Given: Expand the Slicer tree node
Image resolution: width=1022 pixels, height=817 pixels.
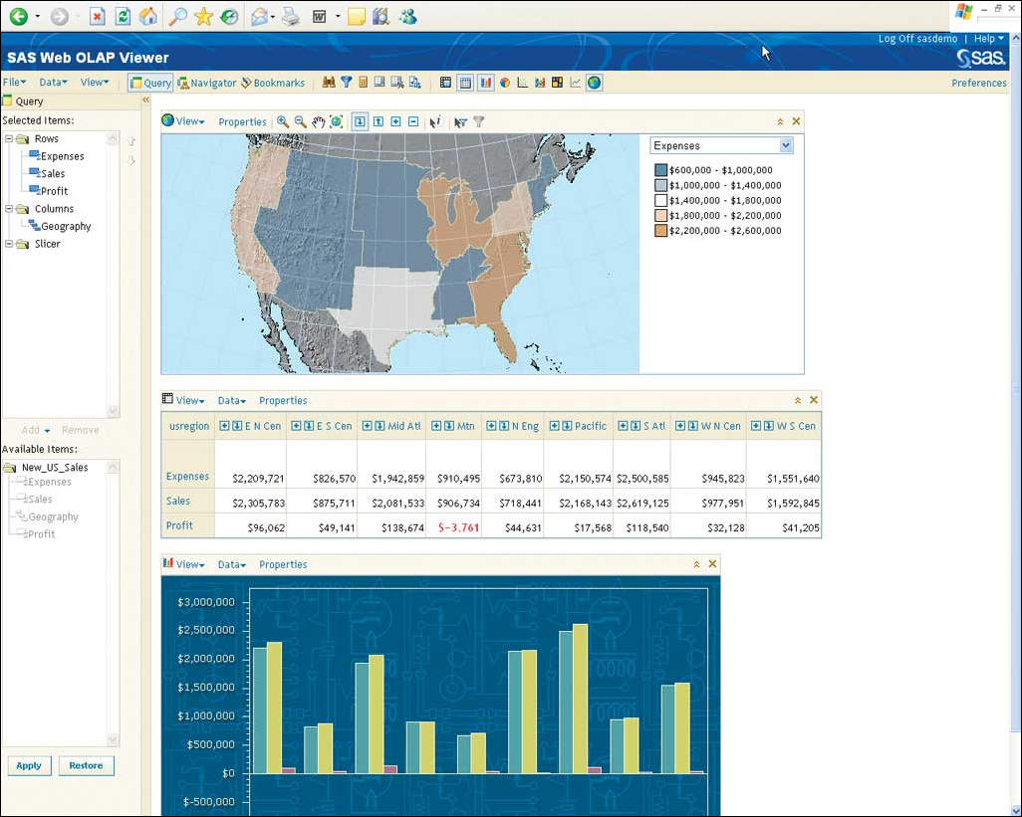Looking at the screenshot, I should [x=9, y=244].
